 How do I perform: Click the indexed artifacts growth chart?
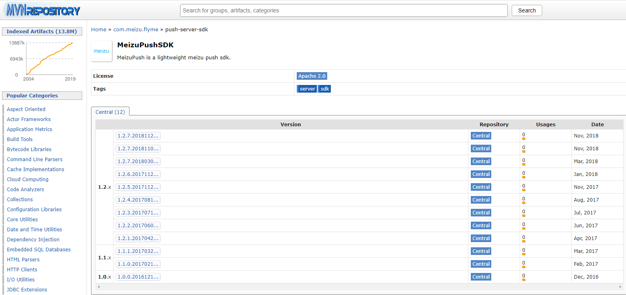pyautogui.click(x=42, y=59)
